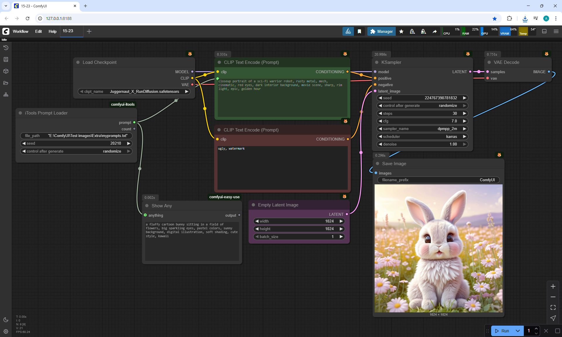Click the share arrow icon in toolbar

point(435,31)
